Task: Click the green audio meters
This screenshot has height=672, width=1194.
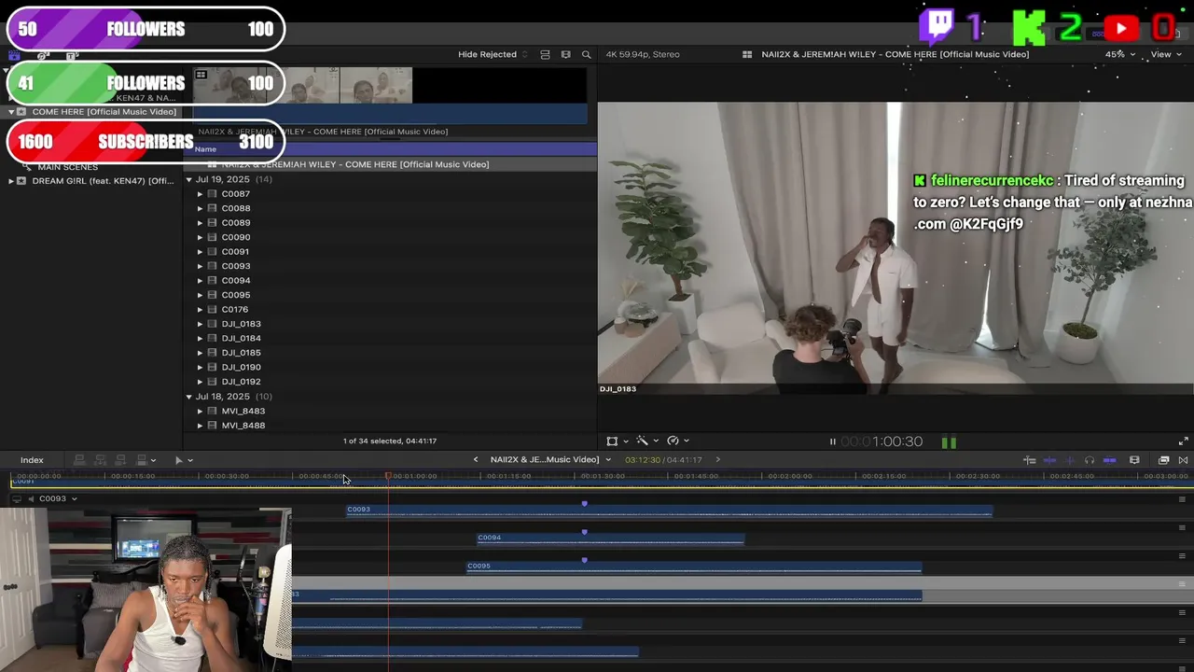Action: [x=949, y=442]
